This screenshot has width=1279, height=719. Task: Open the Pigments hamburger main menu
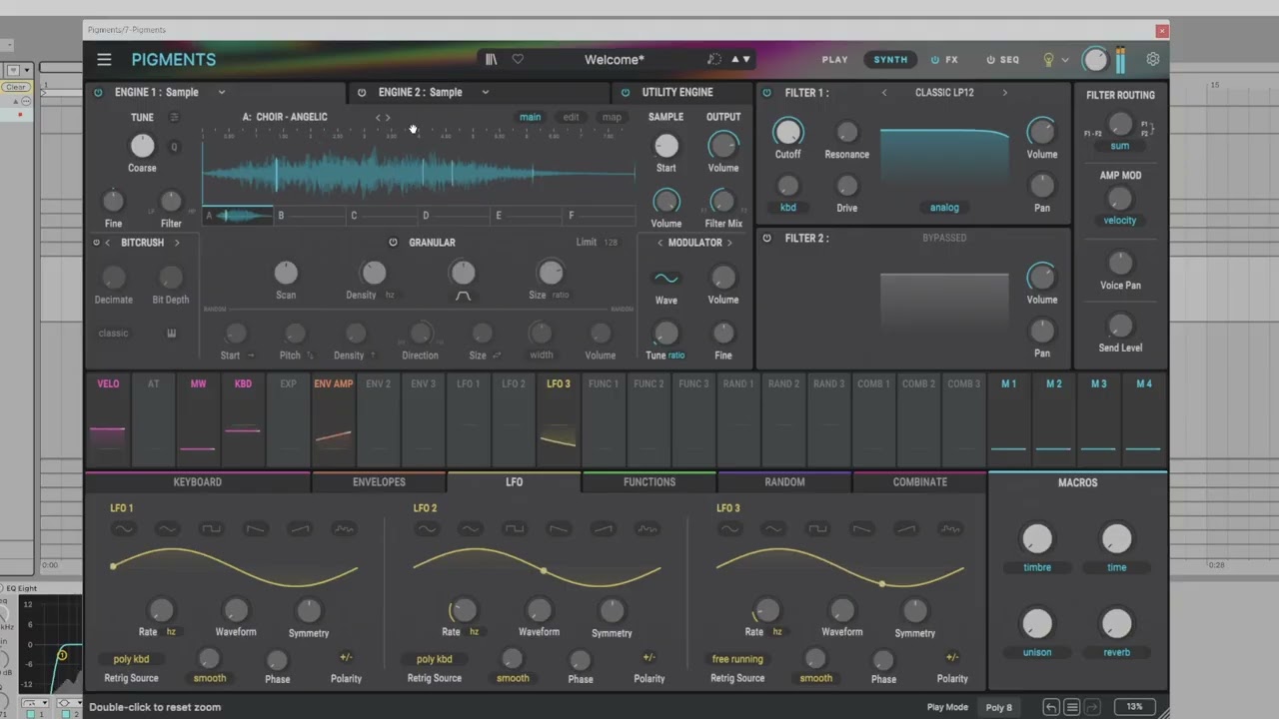[104, 60]
